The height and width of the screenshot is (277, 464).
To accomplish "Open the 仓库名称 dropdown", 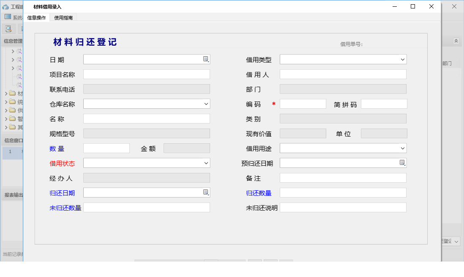I will 206,104.
